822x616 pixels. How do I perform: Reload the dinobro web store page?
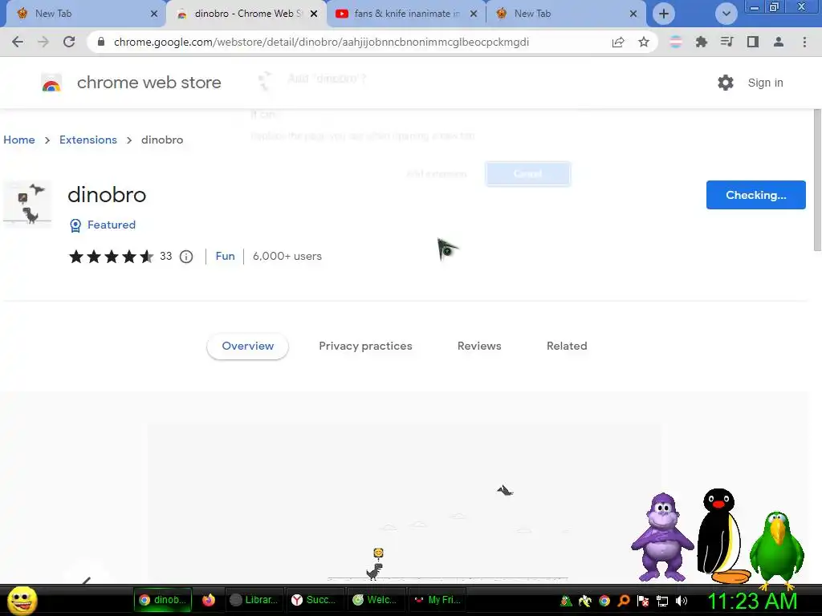[x=69, y=42]
